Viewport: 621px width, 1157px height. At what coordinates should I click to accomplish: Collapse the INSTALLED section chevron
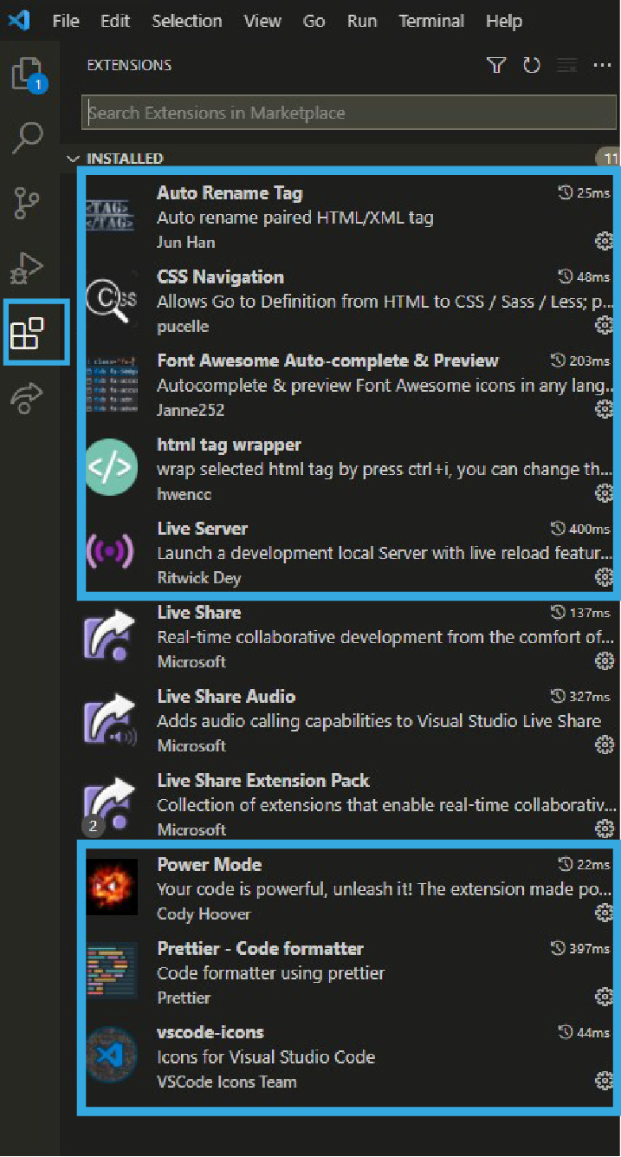73,159
